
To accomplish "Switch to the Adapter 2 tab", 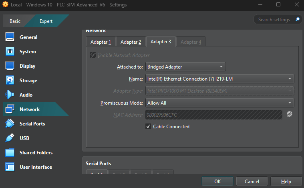I will pos(131,42).
